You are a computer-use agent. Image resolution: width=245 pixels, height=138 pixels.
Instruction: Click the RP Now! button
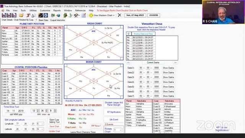tap(96, 126)
